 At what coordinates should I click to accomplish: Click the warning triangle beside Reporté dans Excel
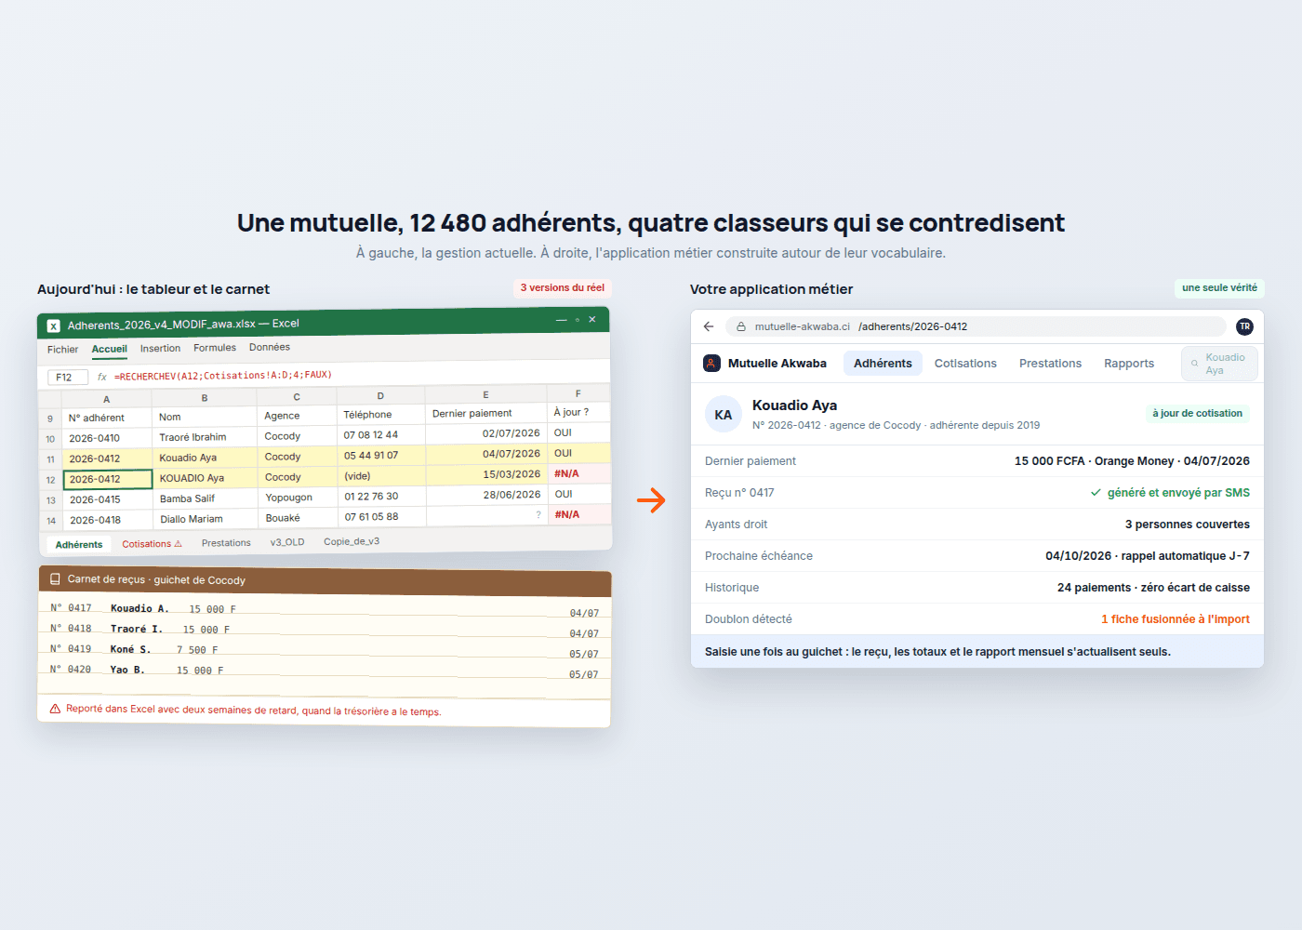[55, 709]
